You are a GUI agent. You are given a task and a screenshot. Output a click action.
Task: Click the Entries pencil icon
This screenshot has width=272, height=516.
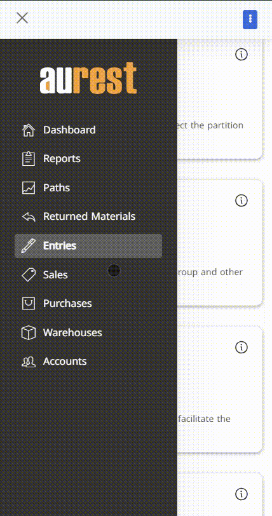[29, 245]
